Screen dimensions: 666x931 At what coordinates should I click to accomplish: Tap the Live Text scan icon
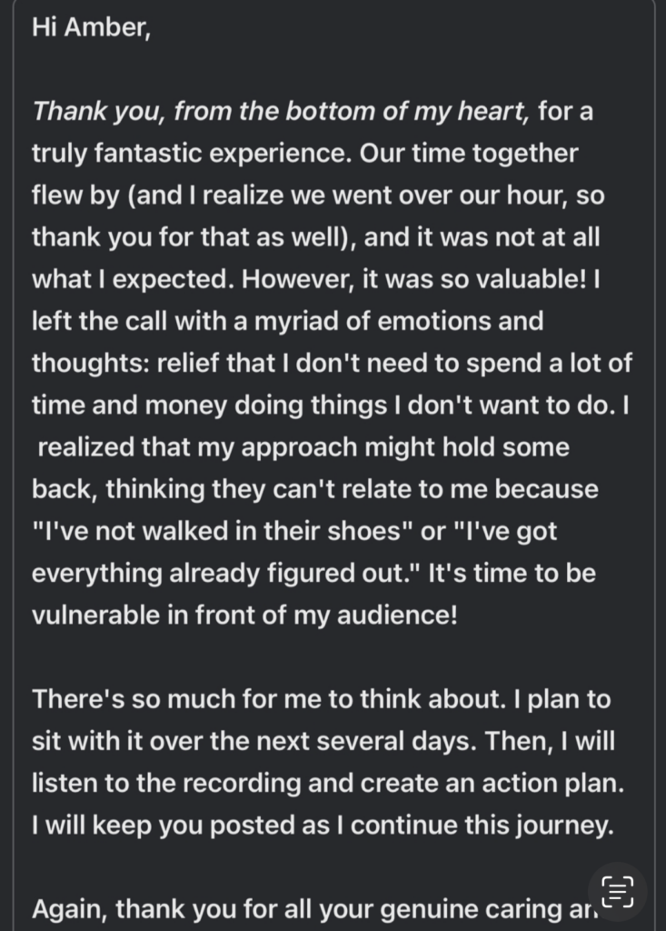618,892
